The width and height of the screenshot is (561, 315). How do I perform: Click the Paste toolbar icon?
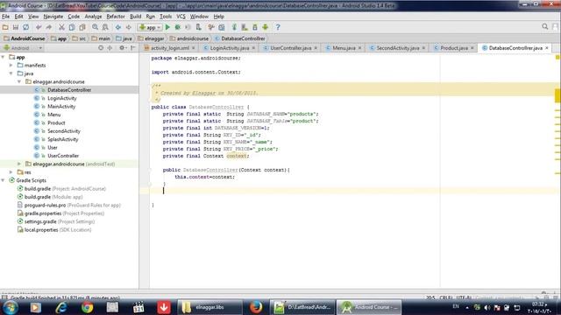82,27
